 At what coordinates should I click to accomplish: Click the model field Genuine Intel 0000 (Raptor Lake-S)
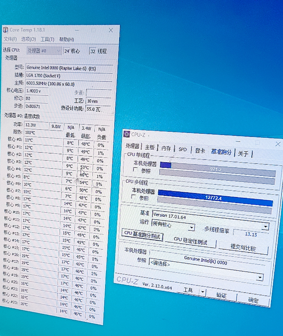pos(69,68)
